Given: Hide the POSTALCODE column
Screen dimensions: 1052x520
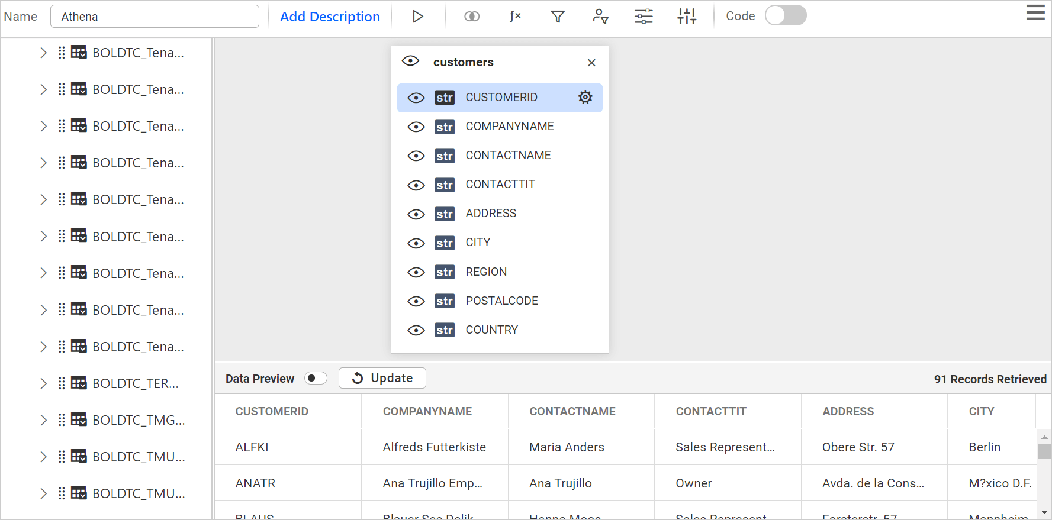Looking at the screenshot, I should pyautogui.click(x=416, y=301).
